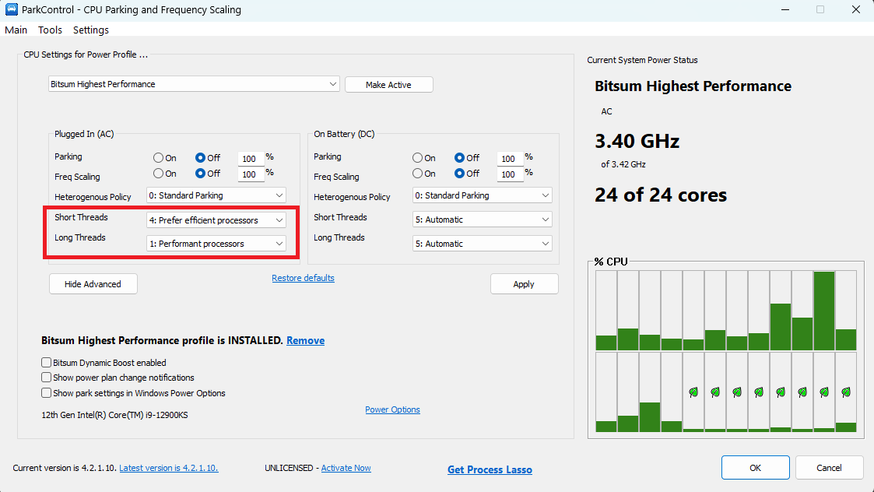Click the 24 of 24 cores text
The height and width of the screenshot is (492, 874).
661,195
